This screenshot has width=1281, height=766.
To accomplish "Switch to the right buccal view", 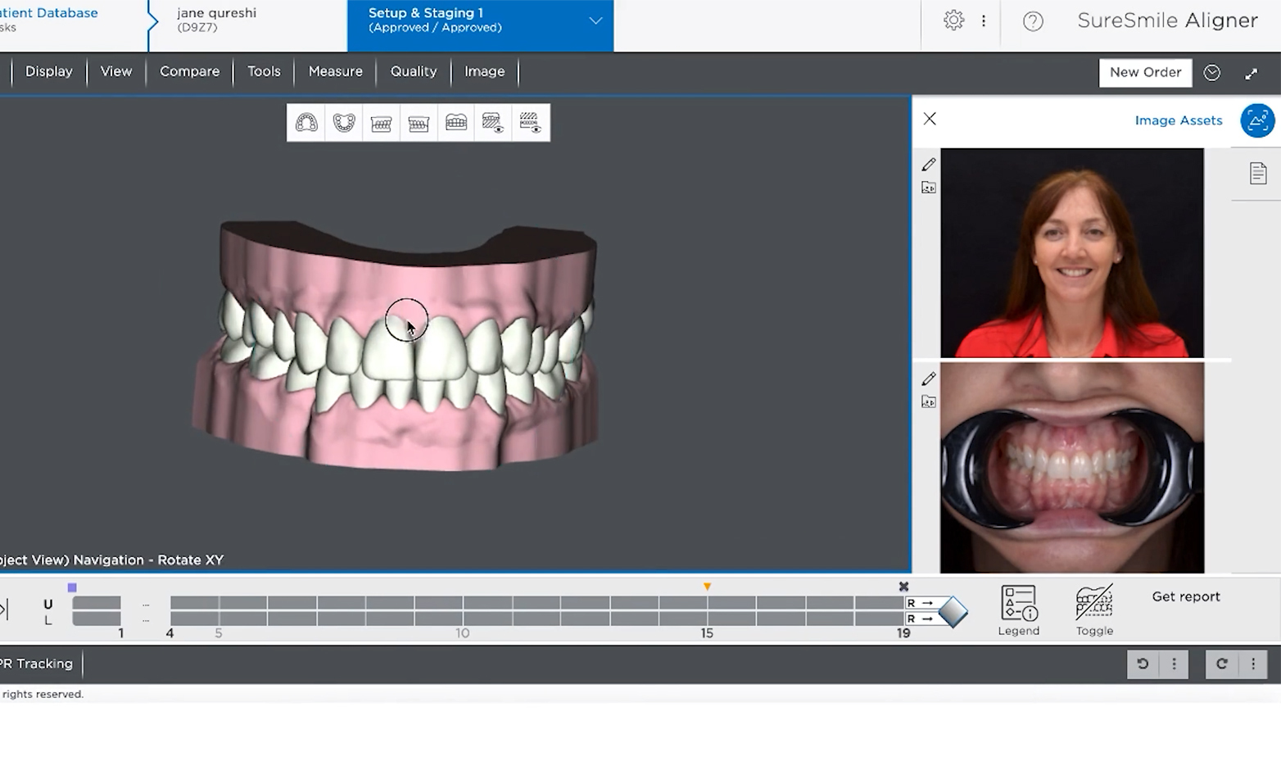I will (x=382, y=123).
